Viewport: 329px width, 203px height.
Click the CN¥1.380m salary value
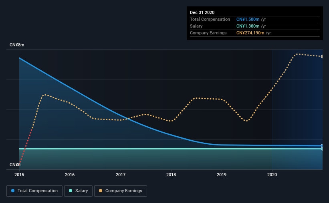point(248,26)
